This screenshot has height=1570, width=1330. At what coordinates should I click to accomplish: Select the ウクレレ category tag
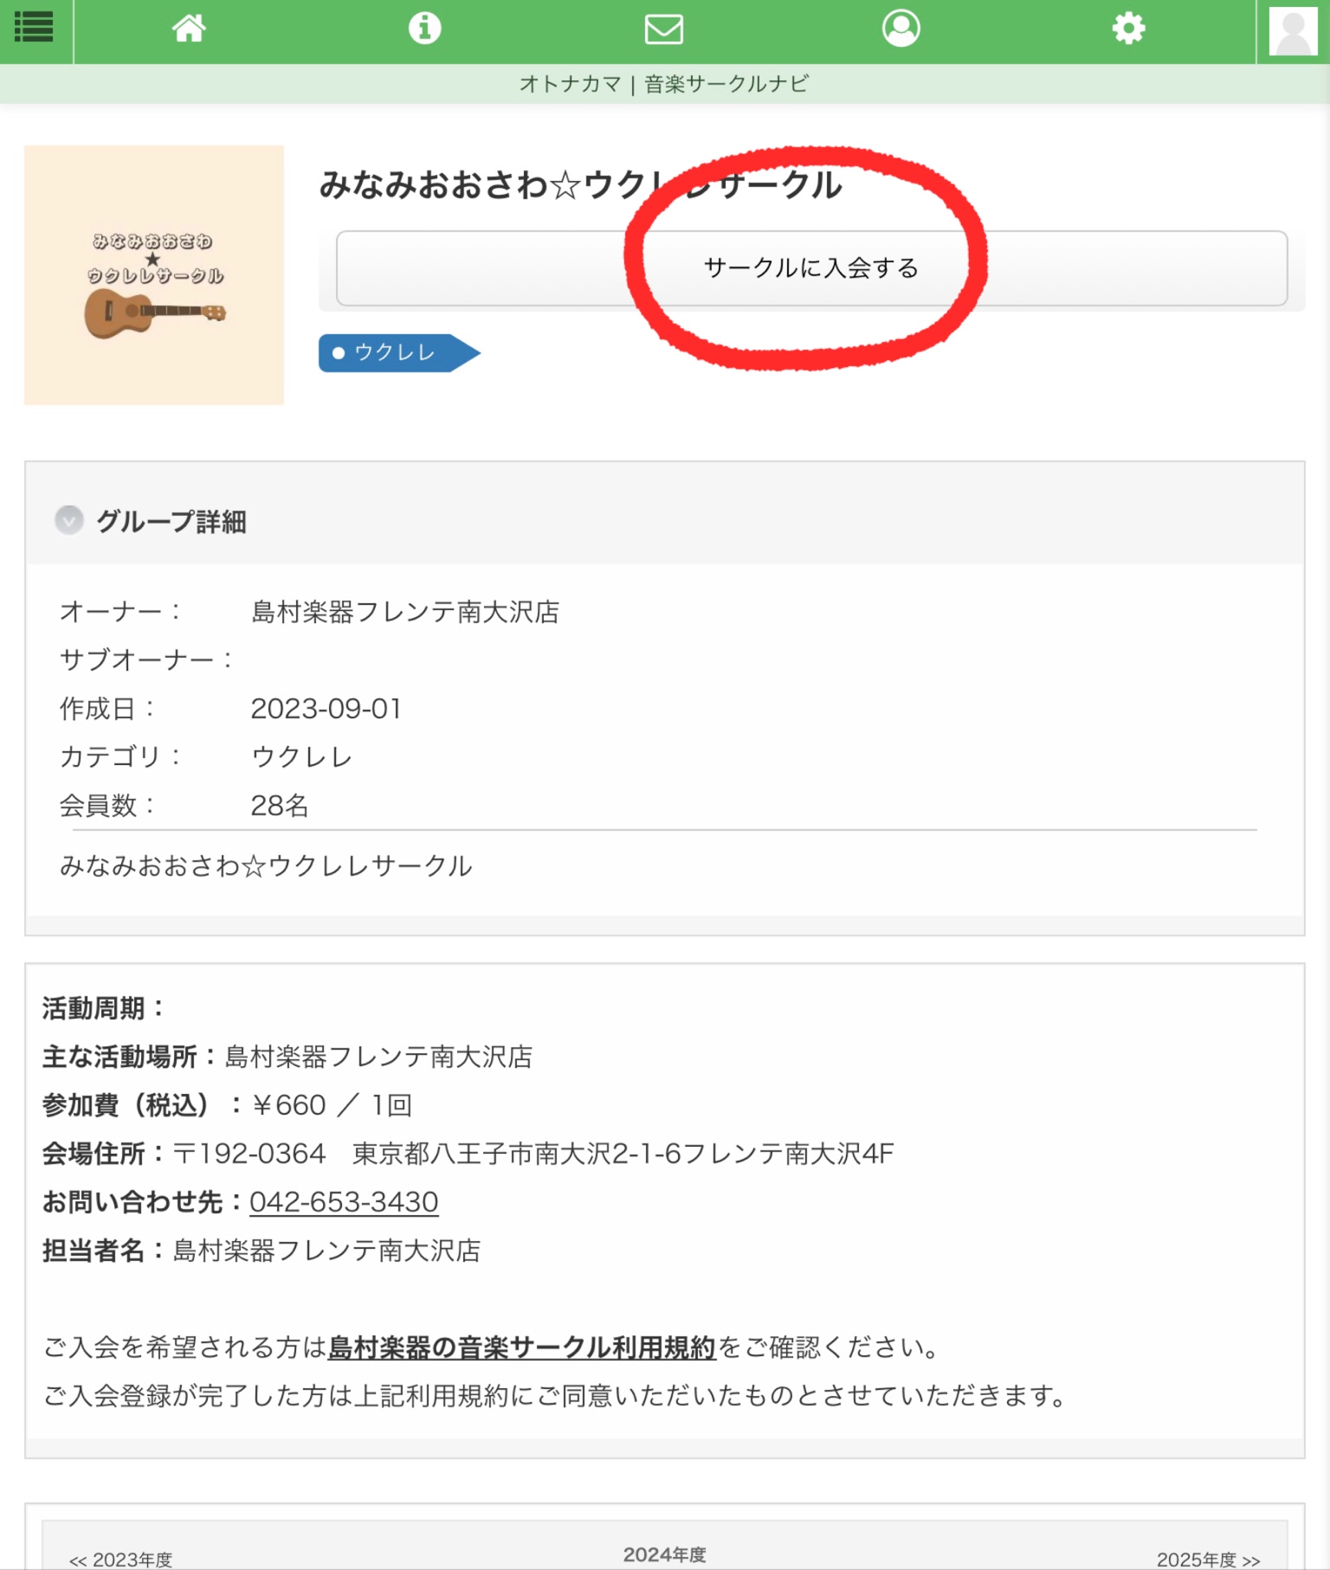click(x=398, y=353)
